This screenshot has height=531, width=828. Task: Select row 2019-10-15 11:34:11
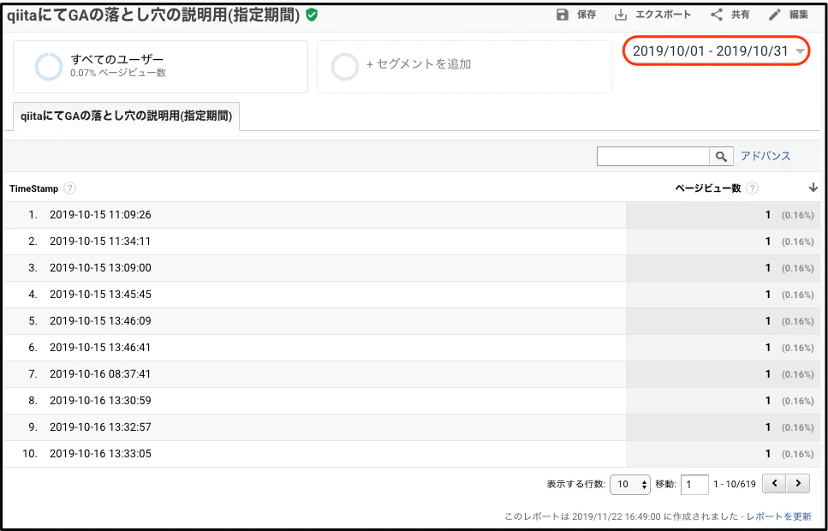click(x=412, y=242)
